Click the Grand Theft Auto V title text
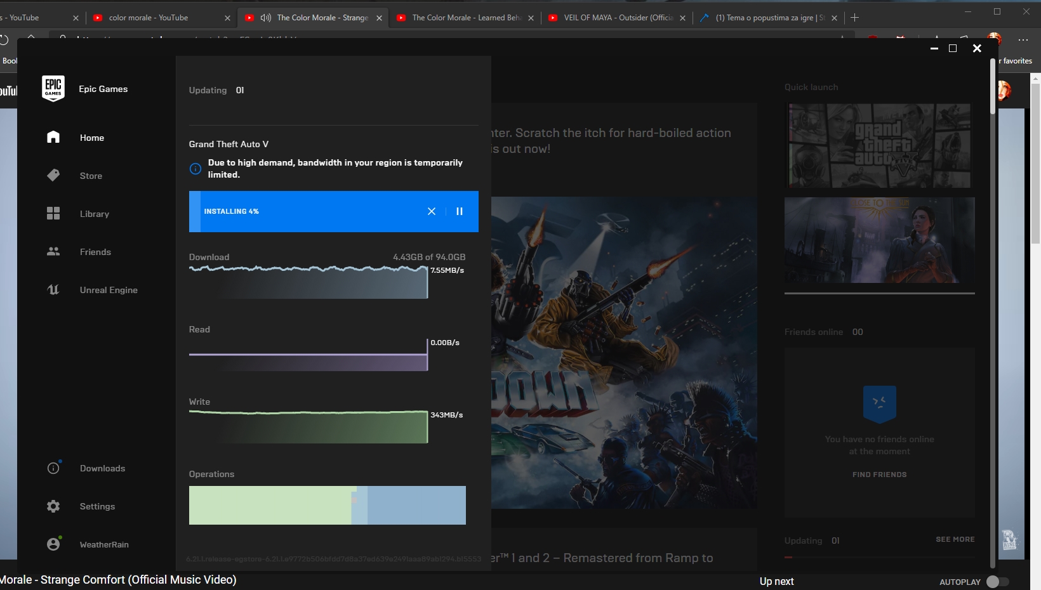The height and width of the screenshot is (590, 1041). 229,144
